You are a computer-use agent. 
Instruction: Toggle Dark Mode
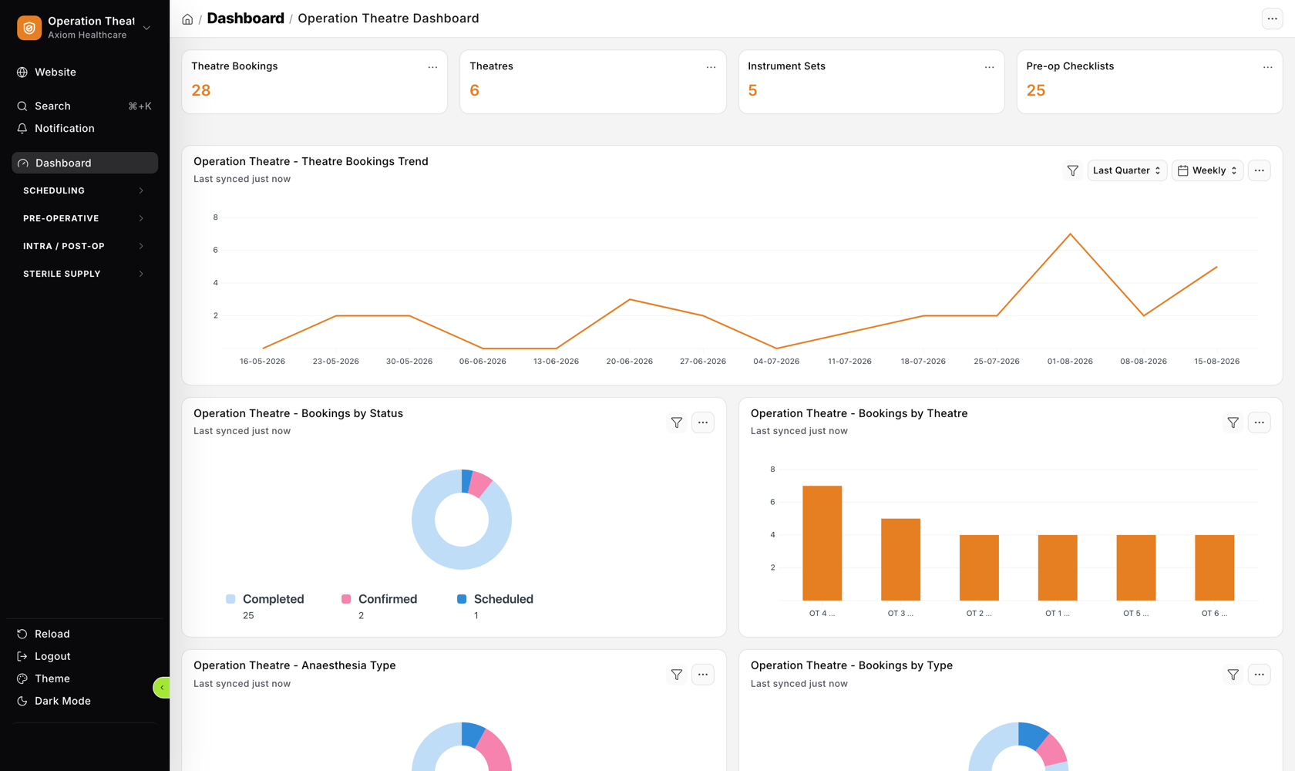point(85,701)
